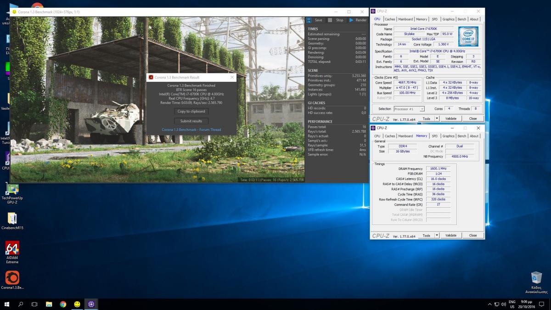Open Corona 1.3 Benchmark Forum Thread link

(191, 130)
